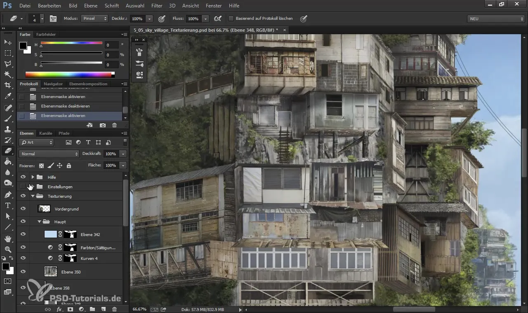
Task: Delete history state trash icon
Action: click(x=115, y=125)
